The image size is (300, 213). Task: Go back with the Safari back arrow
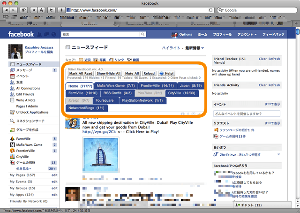(6, 10)
